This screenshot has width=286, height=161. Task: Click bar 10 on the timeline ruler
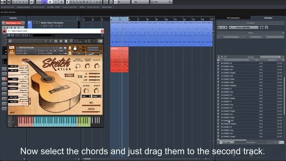click(166, 19)
